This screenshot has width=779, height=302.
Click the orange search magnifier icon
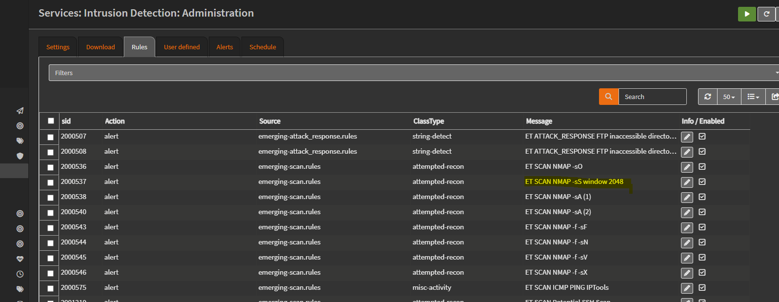[608, 97]
